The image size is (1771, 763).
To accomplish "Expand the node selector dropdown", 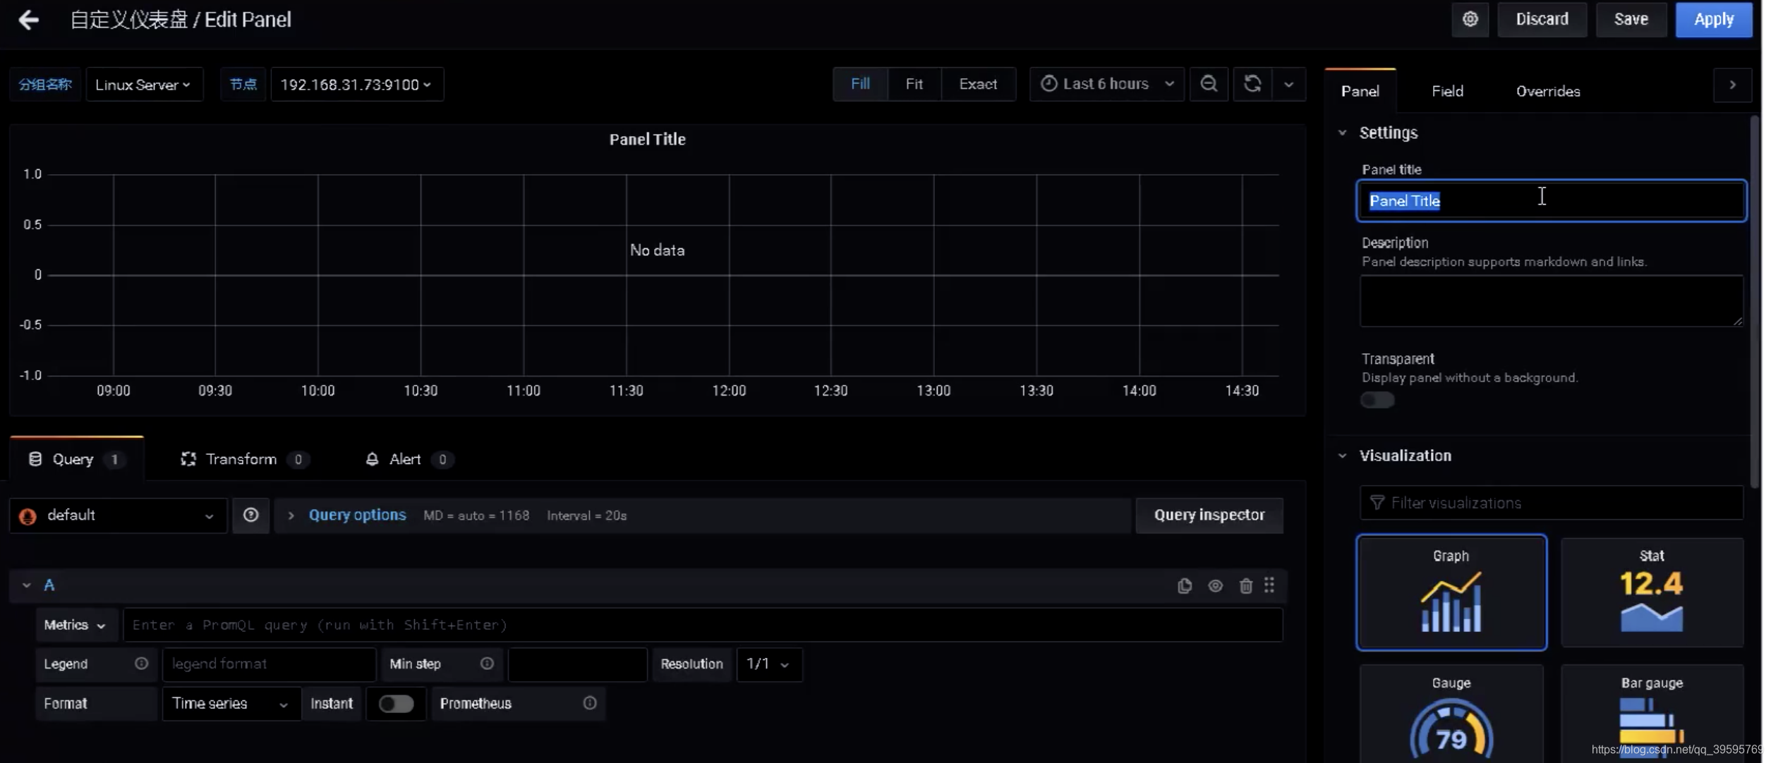I will 353,83.
